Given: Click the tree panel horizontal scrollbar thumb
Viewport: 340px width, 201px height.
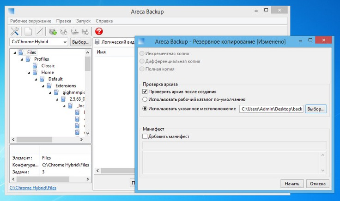Looking at the screenshot, I should [x=34, y=140].
